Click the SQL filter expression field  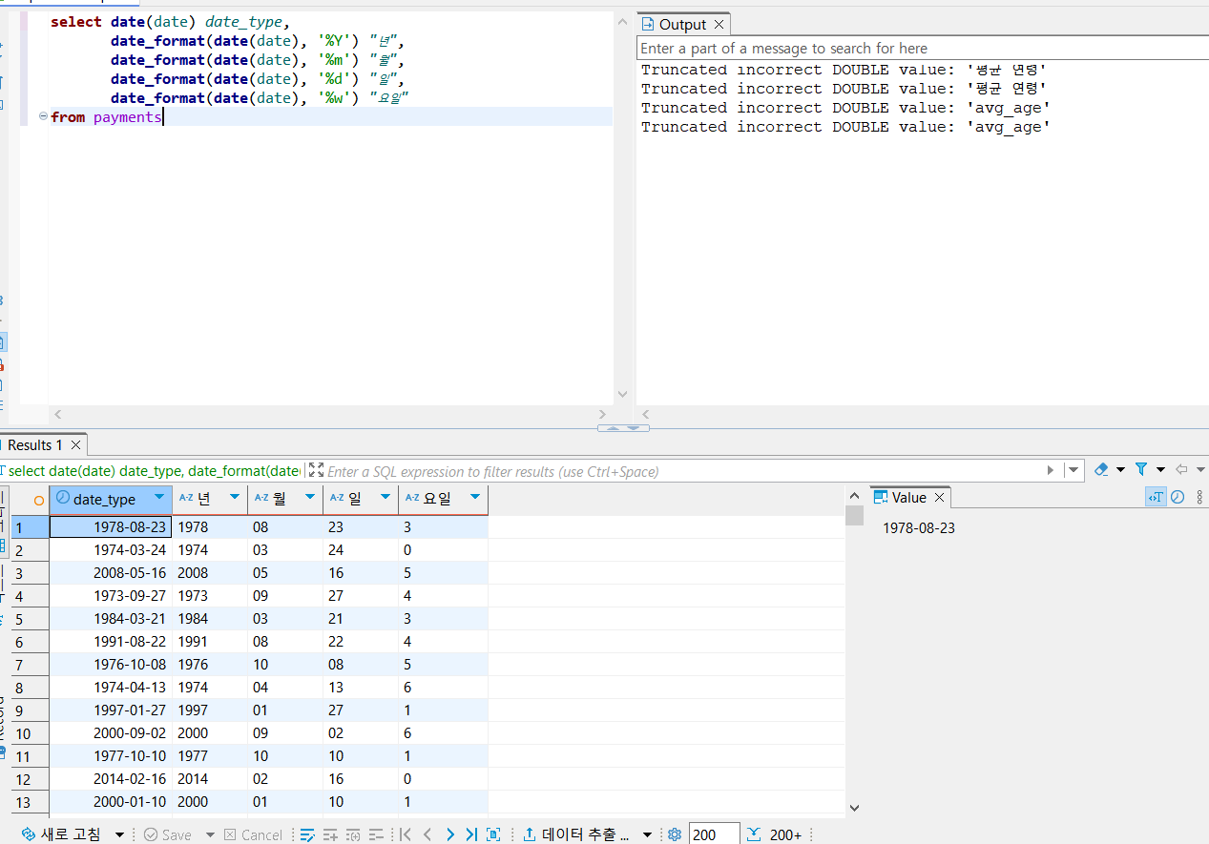tap(681, 471)
